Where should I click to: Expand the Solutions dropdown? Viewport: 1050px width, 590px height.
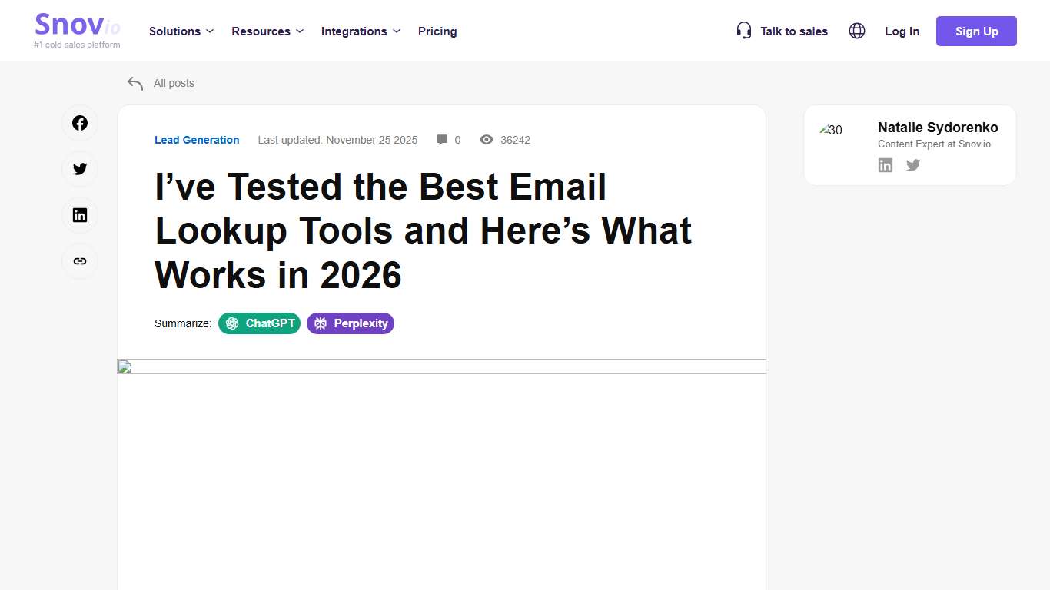point(181,31)
